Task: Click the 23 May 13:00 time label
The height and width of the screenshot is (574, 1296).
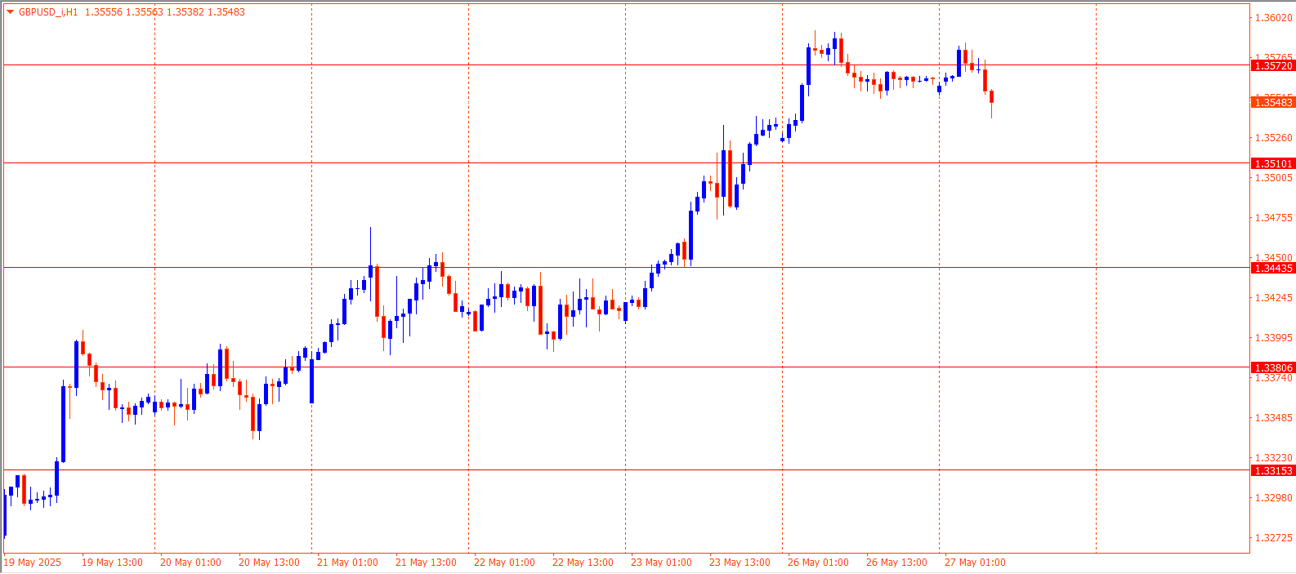Action: coord(740,563)
